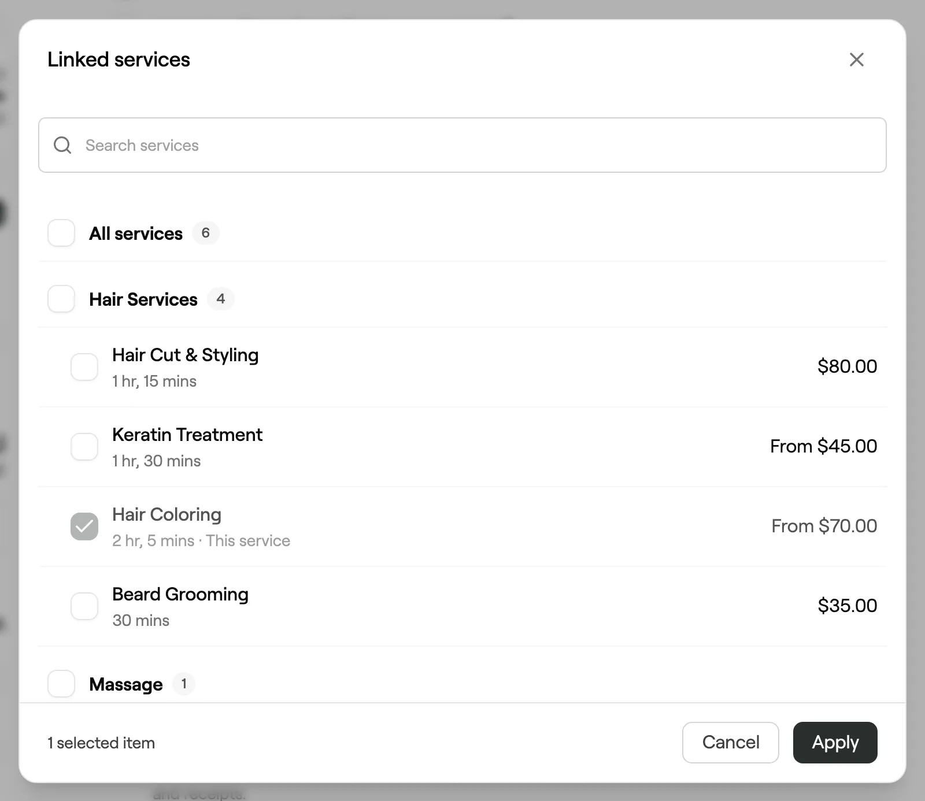Tick the Beard Grooming checkbox

click(x=84, y=606)
